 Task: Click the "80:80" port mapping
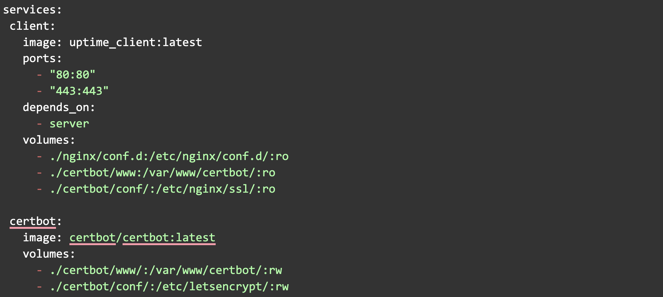(72, 75)
